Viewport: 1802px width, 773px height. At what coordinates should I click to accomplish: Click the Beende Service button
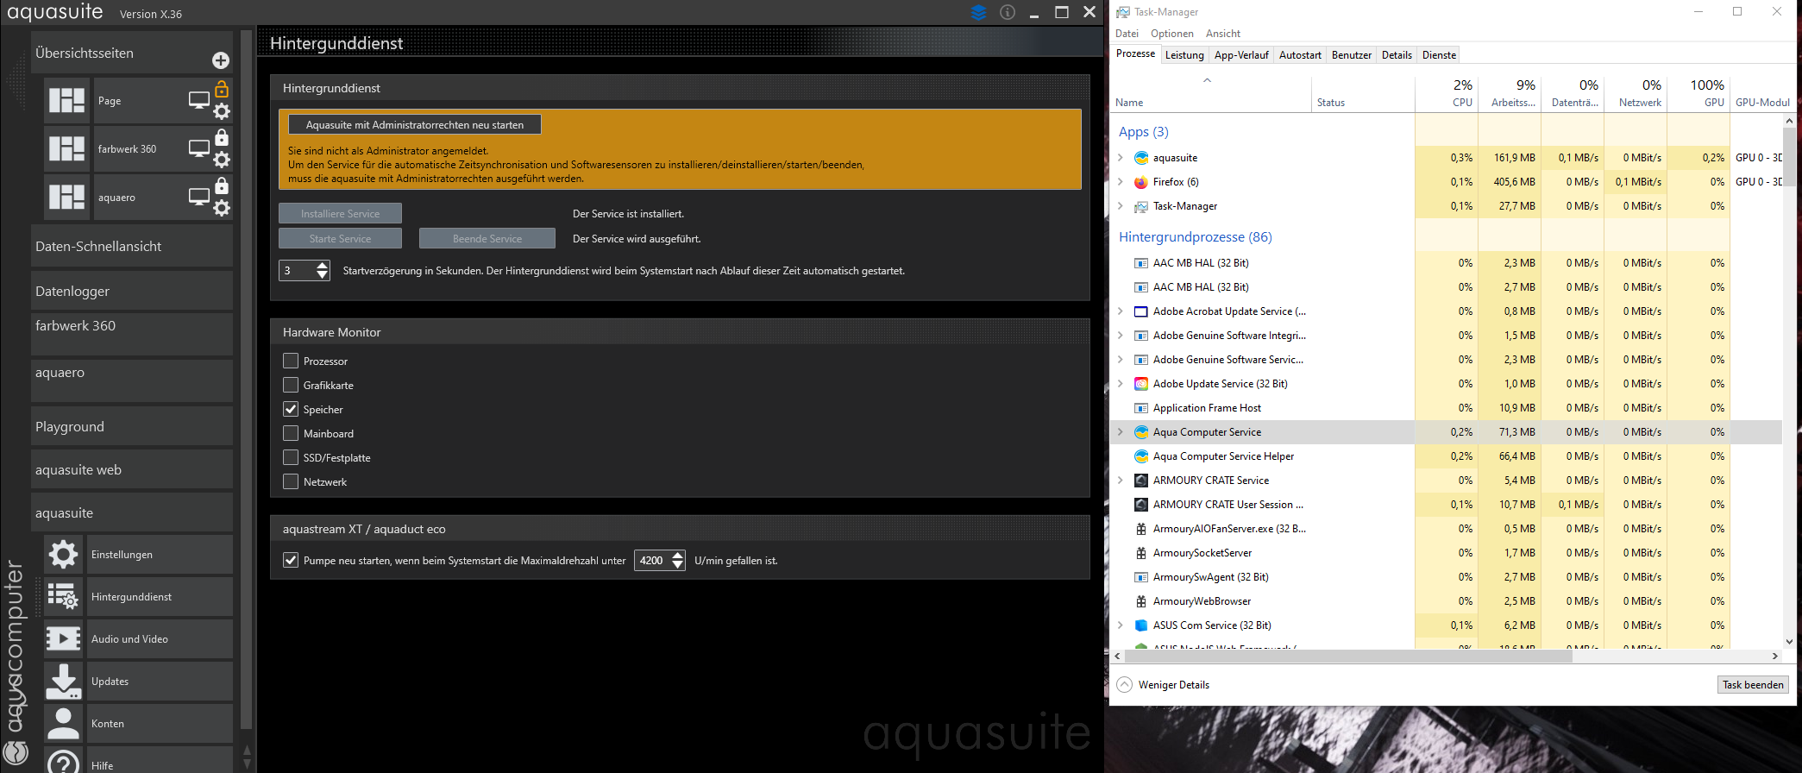487,238
